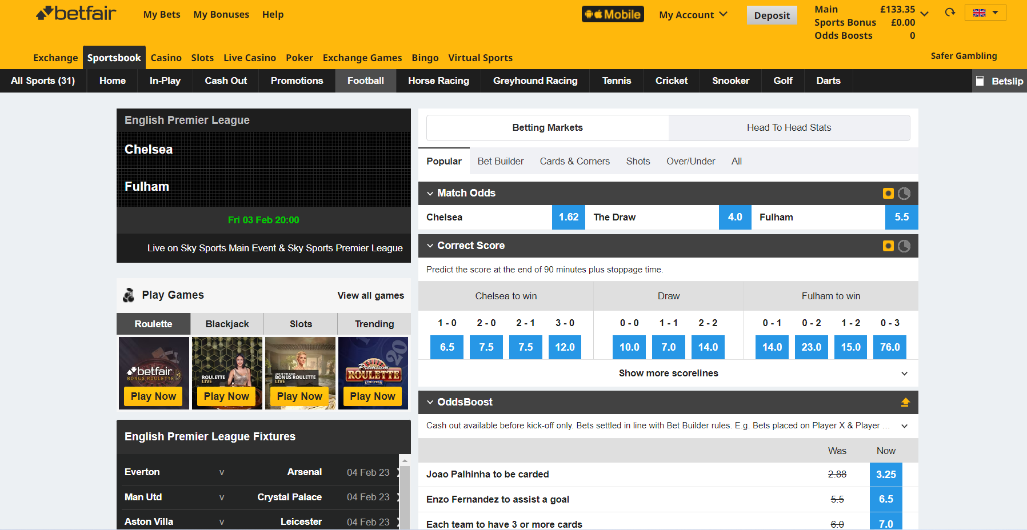Toggle Correct Score pie chart icon
The width and height of the screenshot is (1027, 530).
(904, 246)
